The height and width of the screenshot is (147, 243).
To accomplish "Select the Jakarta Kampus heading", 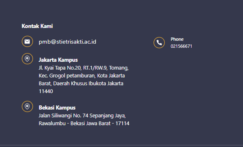I will (x=58, y=60).
